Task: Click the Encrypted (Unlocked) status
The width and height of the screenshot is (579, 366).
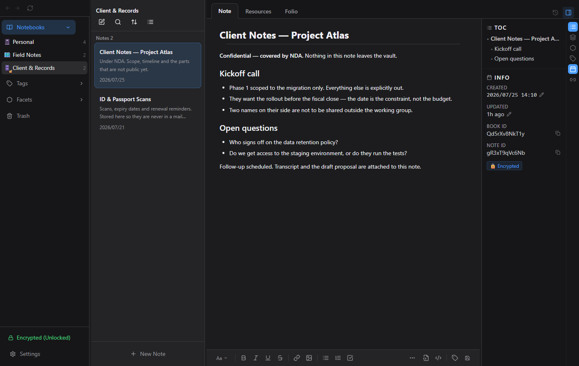Action: coord(39,338)
